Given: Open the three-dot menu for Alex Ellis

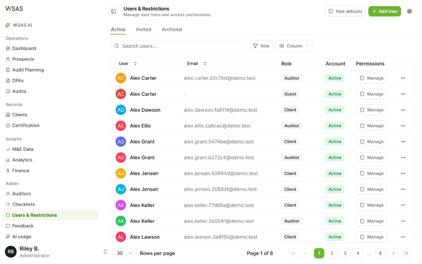Looking at the screenshot, I should coord(403,126).
